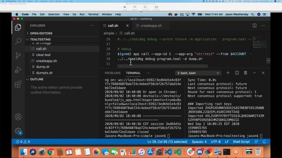The image size is (282, 158).
Task: Open the Help menu
Action: [x=118, y=14]
